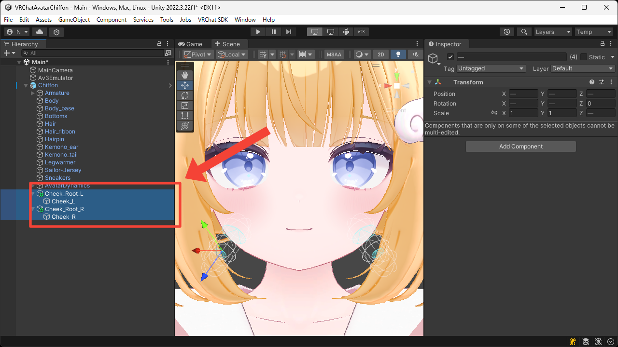
Task: Open the Undo History icon
Action: click(x=506, y=32)
